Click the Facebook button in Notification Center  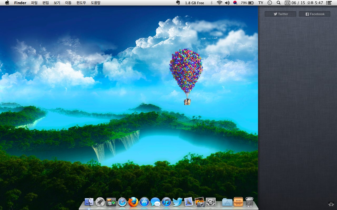315,14
